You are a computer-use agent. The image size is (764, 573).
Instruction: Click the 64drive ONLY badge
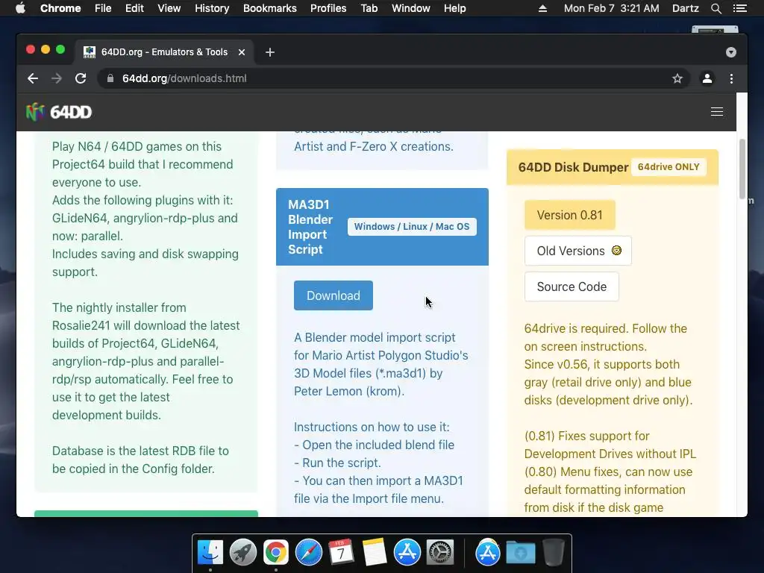(668, 167)
